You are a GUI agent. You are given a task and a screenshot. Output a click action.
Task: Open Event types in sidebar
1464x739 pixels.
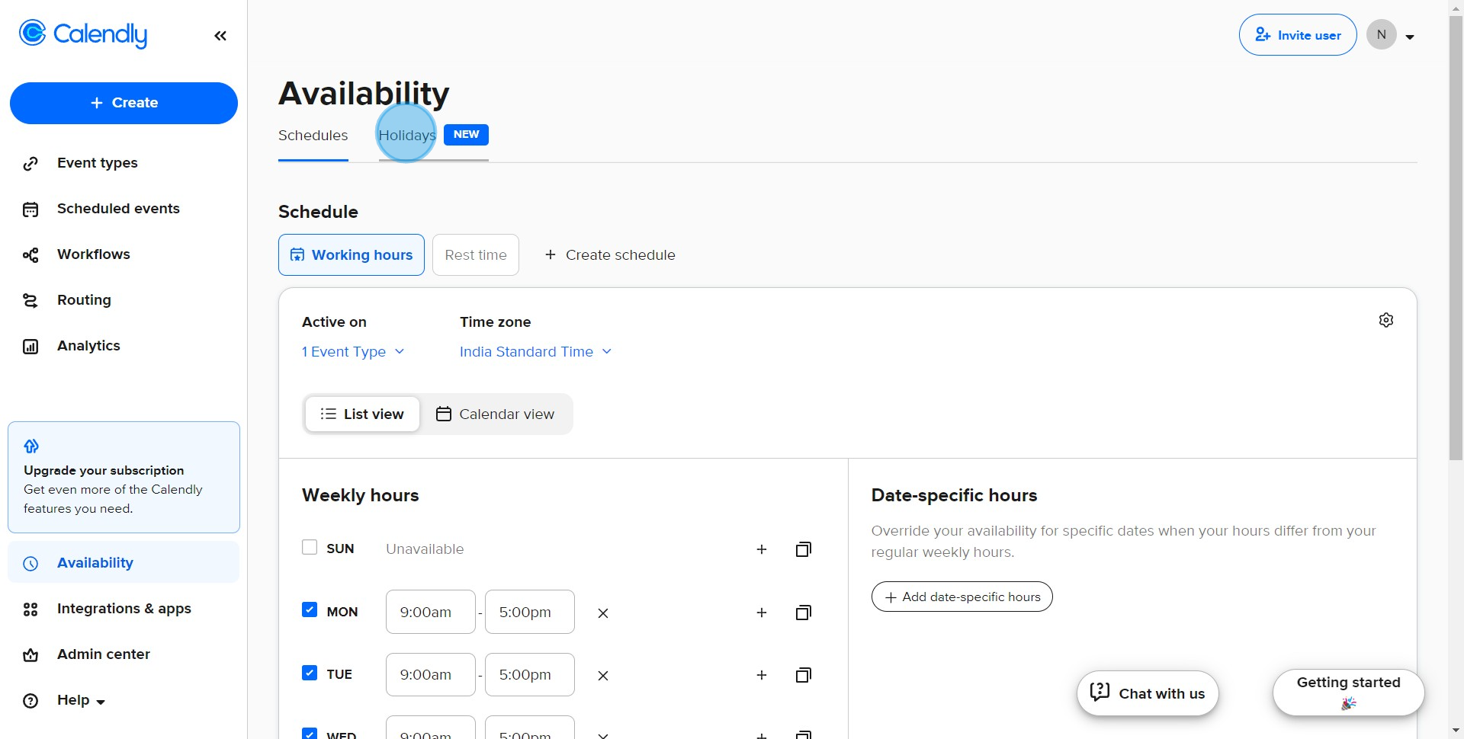[x=97, y=163]
